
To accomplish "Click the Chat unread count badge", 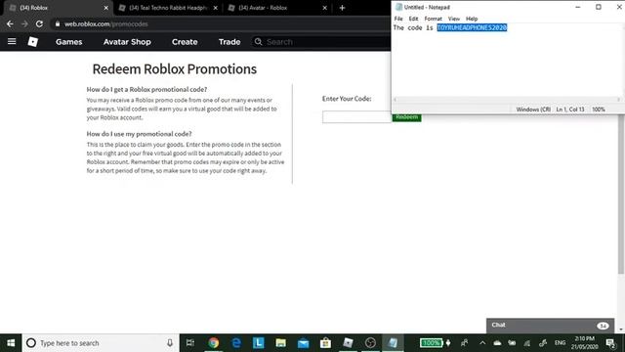I will (603, 326).
